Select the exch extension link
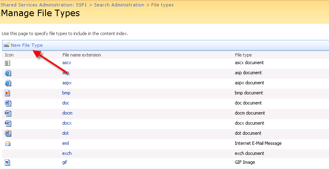The width and height of the screenshot is (329, 169). click(67, 153)
